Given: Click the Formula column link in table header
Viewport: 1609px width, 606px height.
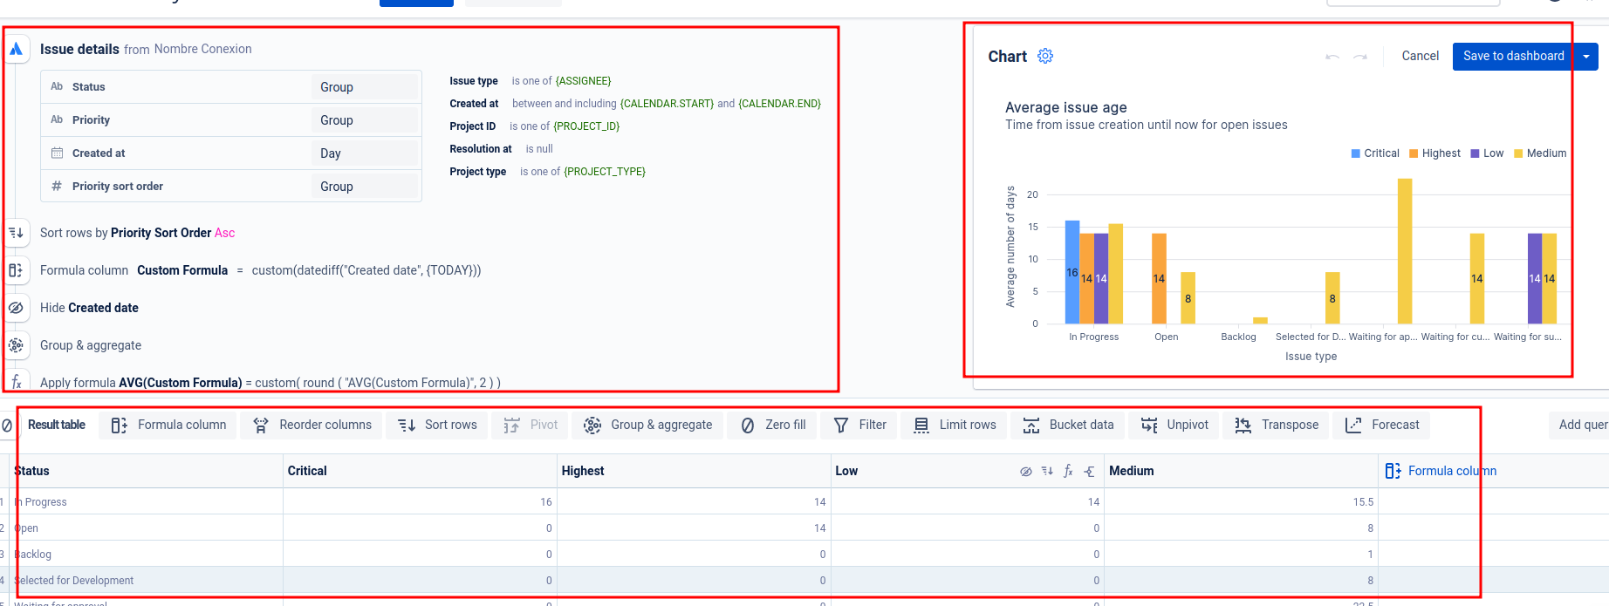Looking at the screenshot, I should tap(1441, 471).
